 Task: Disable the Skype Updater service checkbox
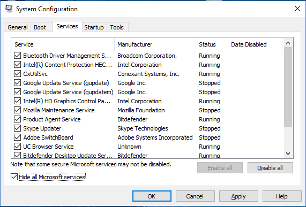click(x=17, y=128)
